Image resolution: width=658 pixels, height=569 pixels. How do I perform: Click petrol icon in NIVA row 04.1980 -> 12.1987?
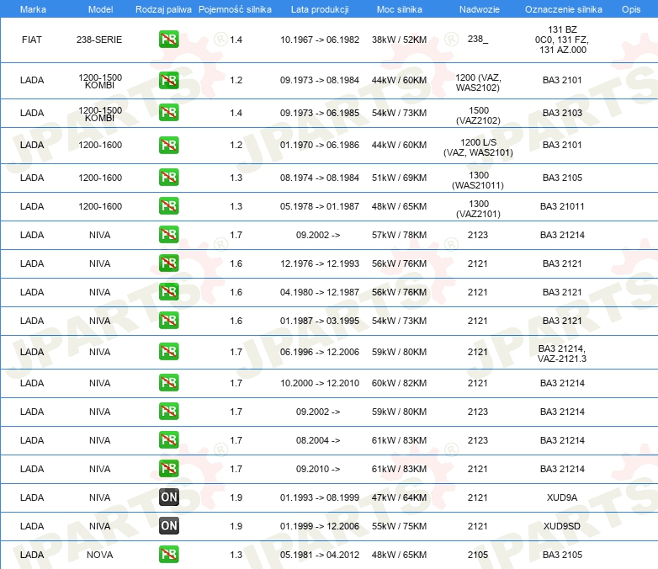tap(168, 292)
